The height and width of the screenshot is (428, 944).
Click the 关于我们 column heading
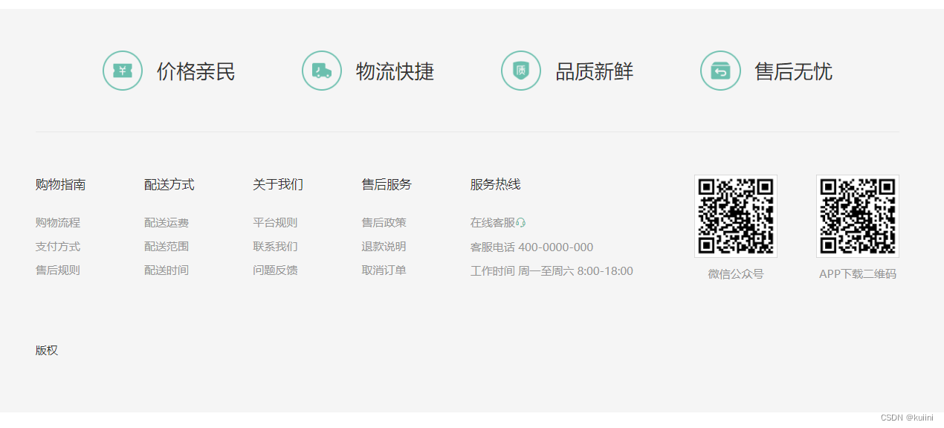278,184
